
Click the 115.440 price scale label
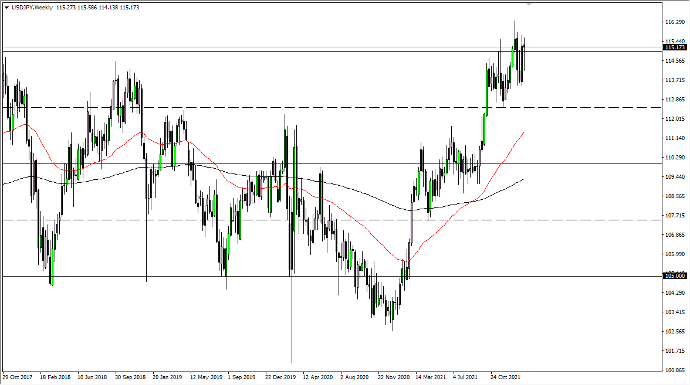click(x=675, y=41)
